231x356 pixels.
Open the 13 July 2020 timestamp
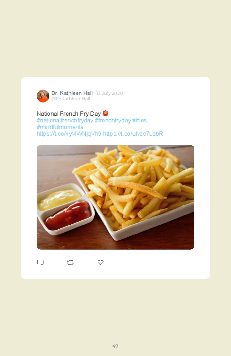click(109, 93)
